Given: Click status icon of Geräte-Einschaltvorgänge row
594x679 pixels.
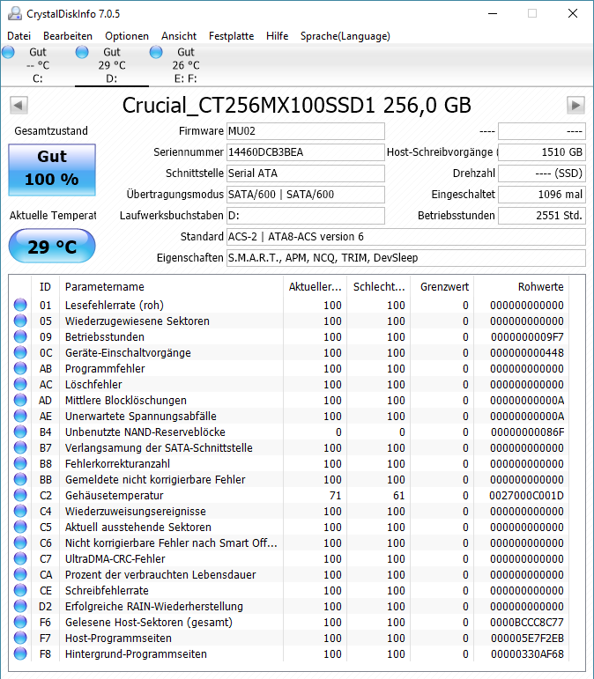Looking at the screenshot, I should 20,352.
